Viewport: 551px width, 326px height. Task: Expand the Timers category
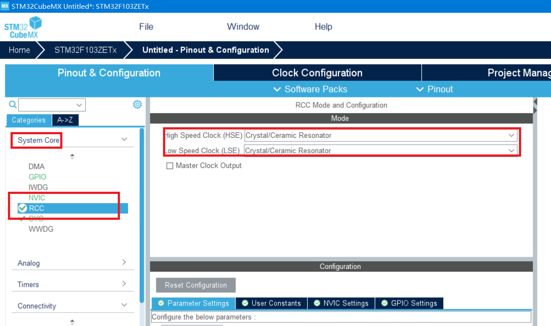tap(124, 283)
